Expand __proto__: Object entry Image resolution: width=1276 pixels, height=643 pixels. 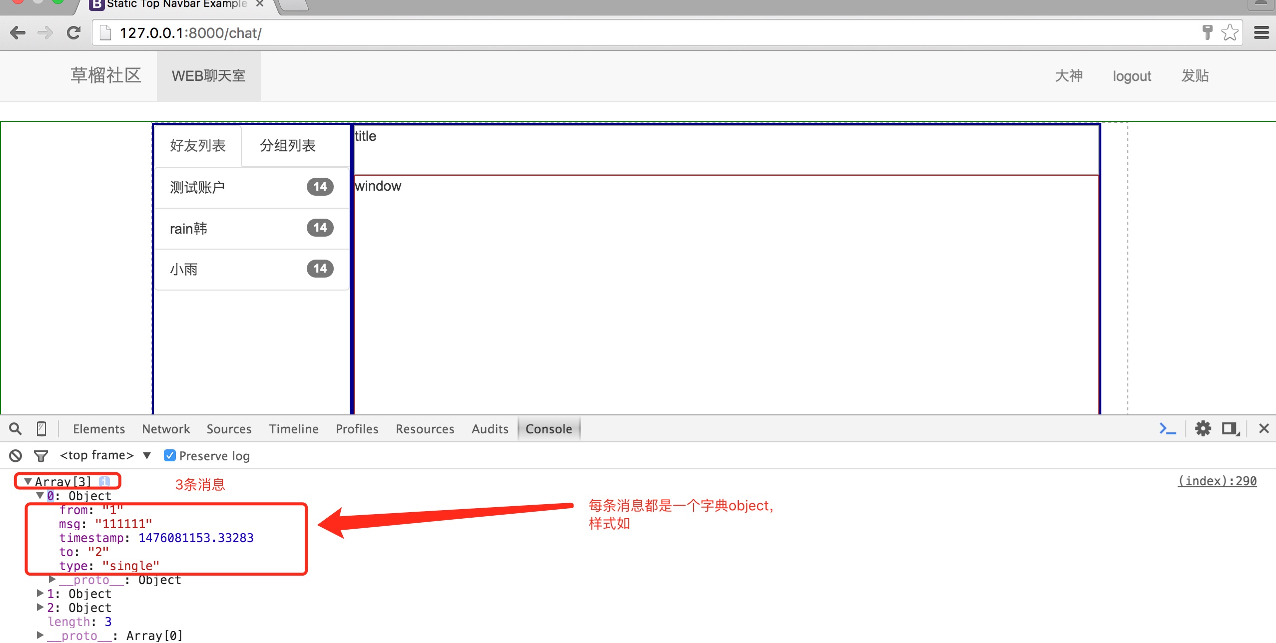(51, 579)
